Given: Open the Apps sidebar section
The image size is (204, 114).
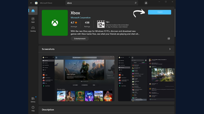Looking at the screenshot, I should coord(33,20).
